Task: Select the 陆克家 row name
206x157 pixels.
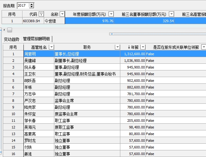Action: click(39, 107)
